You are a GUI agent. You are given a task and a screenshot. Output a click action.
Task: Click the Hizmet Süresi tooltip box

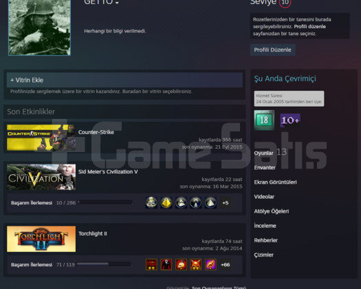tap(289, 98)
